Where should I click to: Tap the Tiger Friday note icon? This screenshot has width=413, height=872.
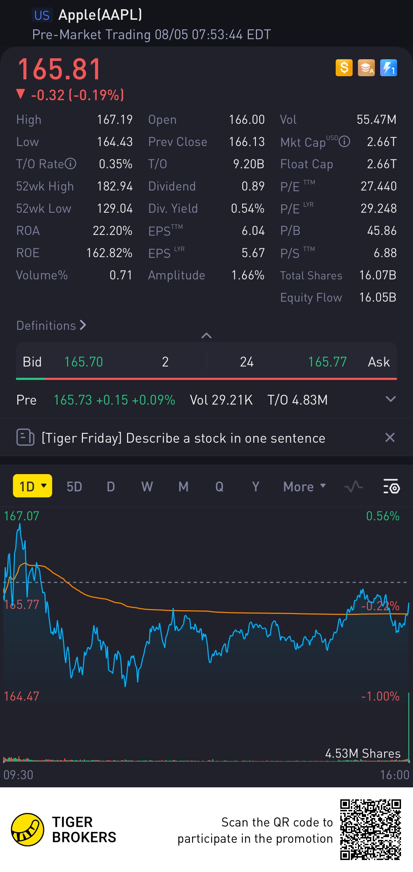tap(25, 438)
